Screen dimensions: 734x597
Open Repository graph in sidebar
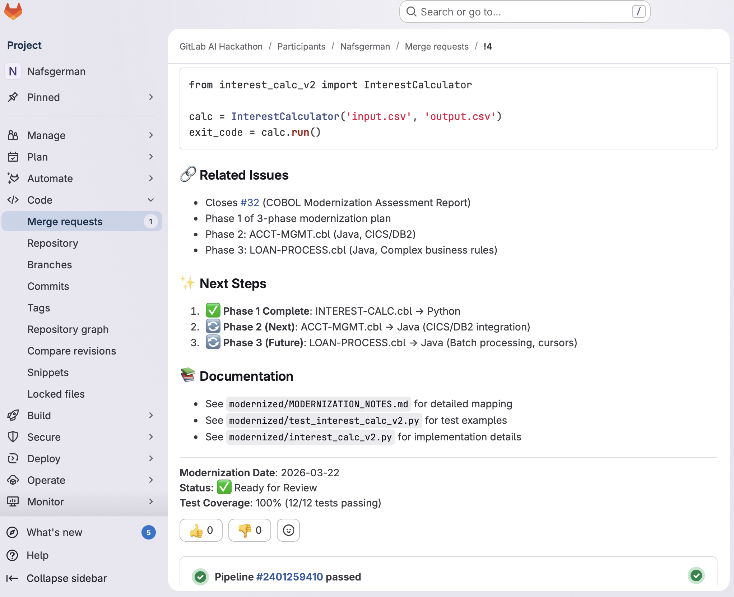point(68,329)
